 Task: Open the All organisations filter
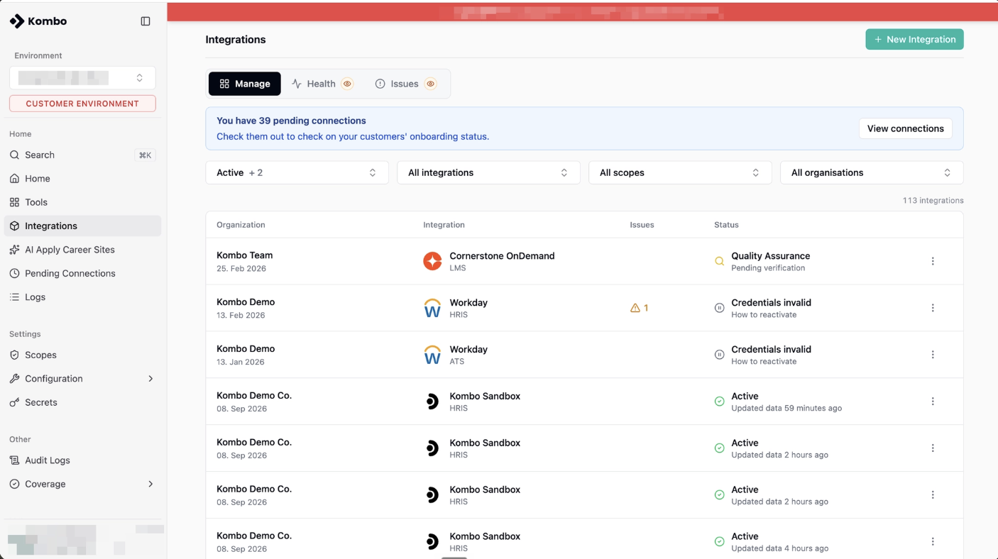[872, 172]
